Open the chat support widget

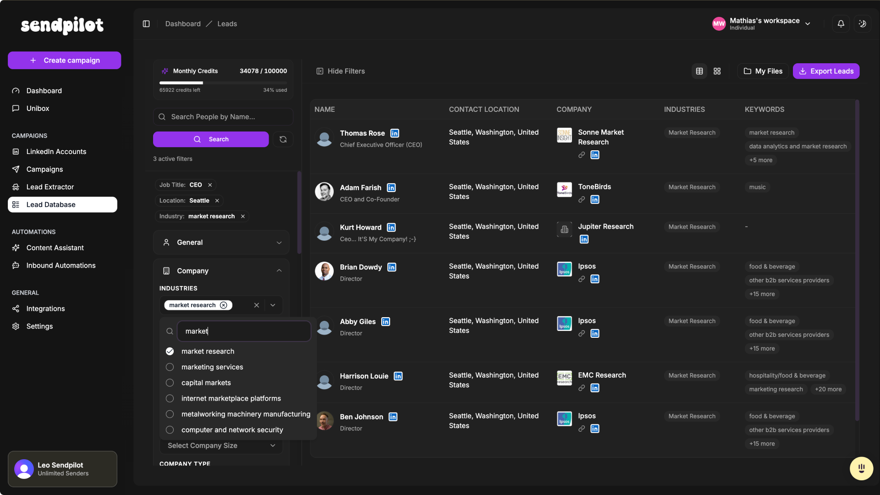coord(862,468)
